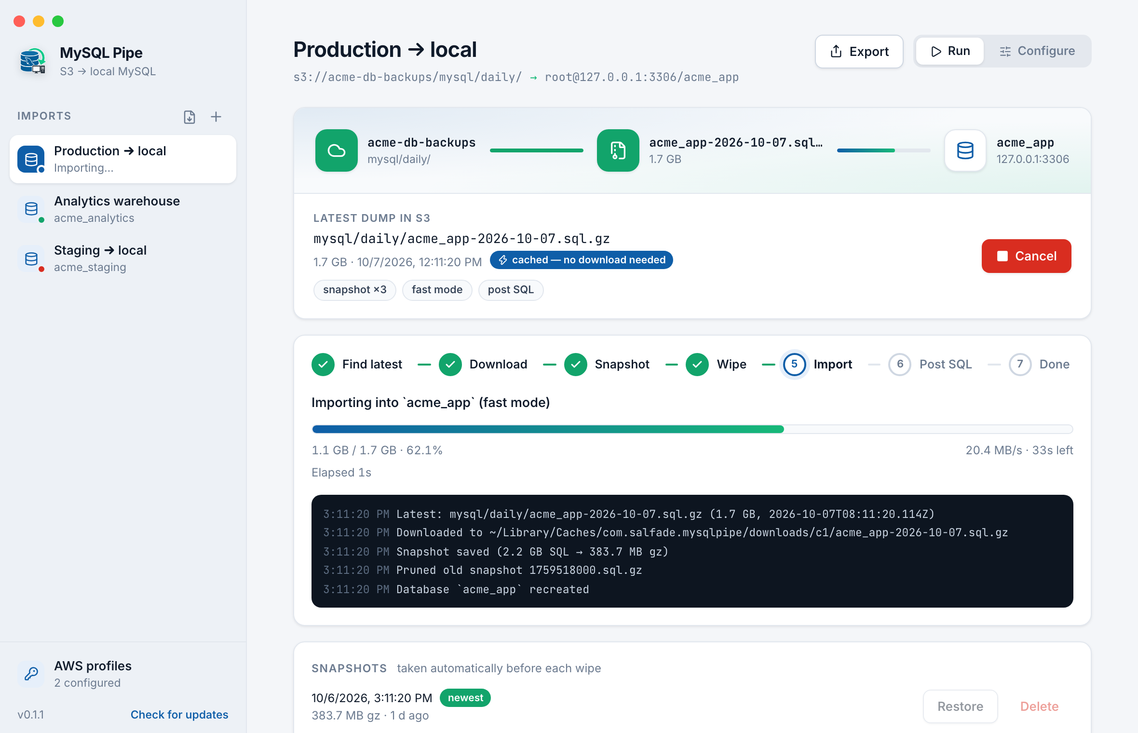The height and width of the screenshot is (733, 1138).
Task: Click the step 5 Import circle
Action: pos(794,365)
